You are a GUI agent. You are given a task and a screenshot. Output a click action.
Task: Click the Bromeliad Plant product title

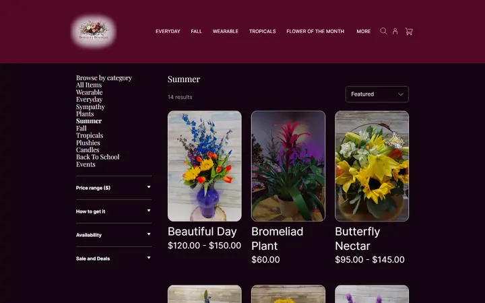[277, 238]
